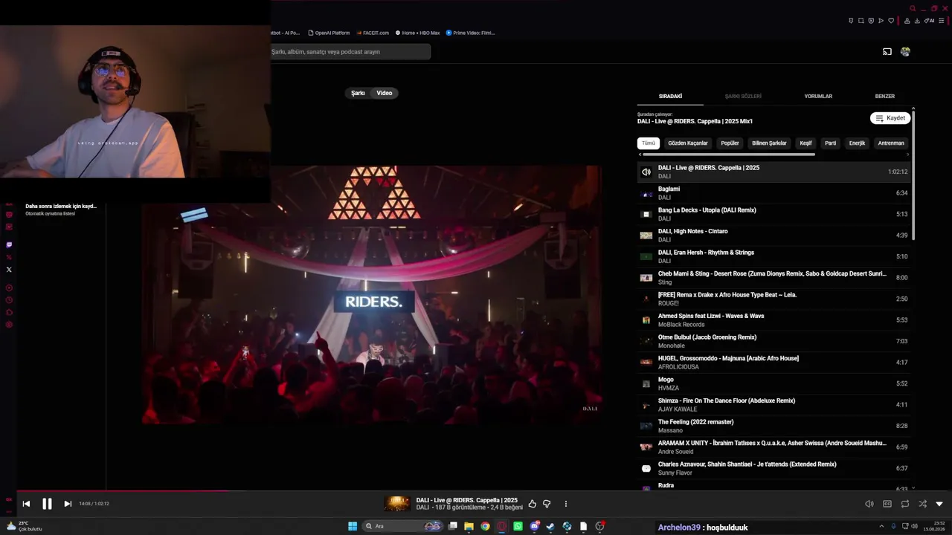Select the Keşif filter chip
This screenshot has width=952, height=535.
point(805,143)
